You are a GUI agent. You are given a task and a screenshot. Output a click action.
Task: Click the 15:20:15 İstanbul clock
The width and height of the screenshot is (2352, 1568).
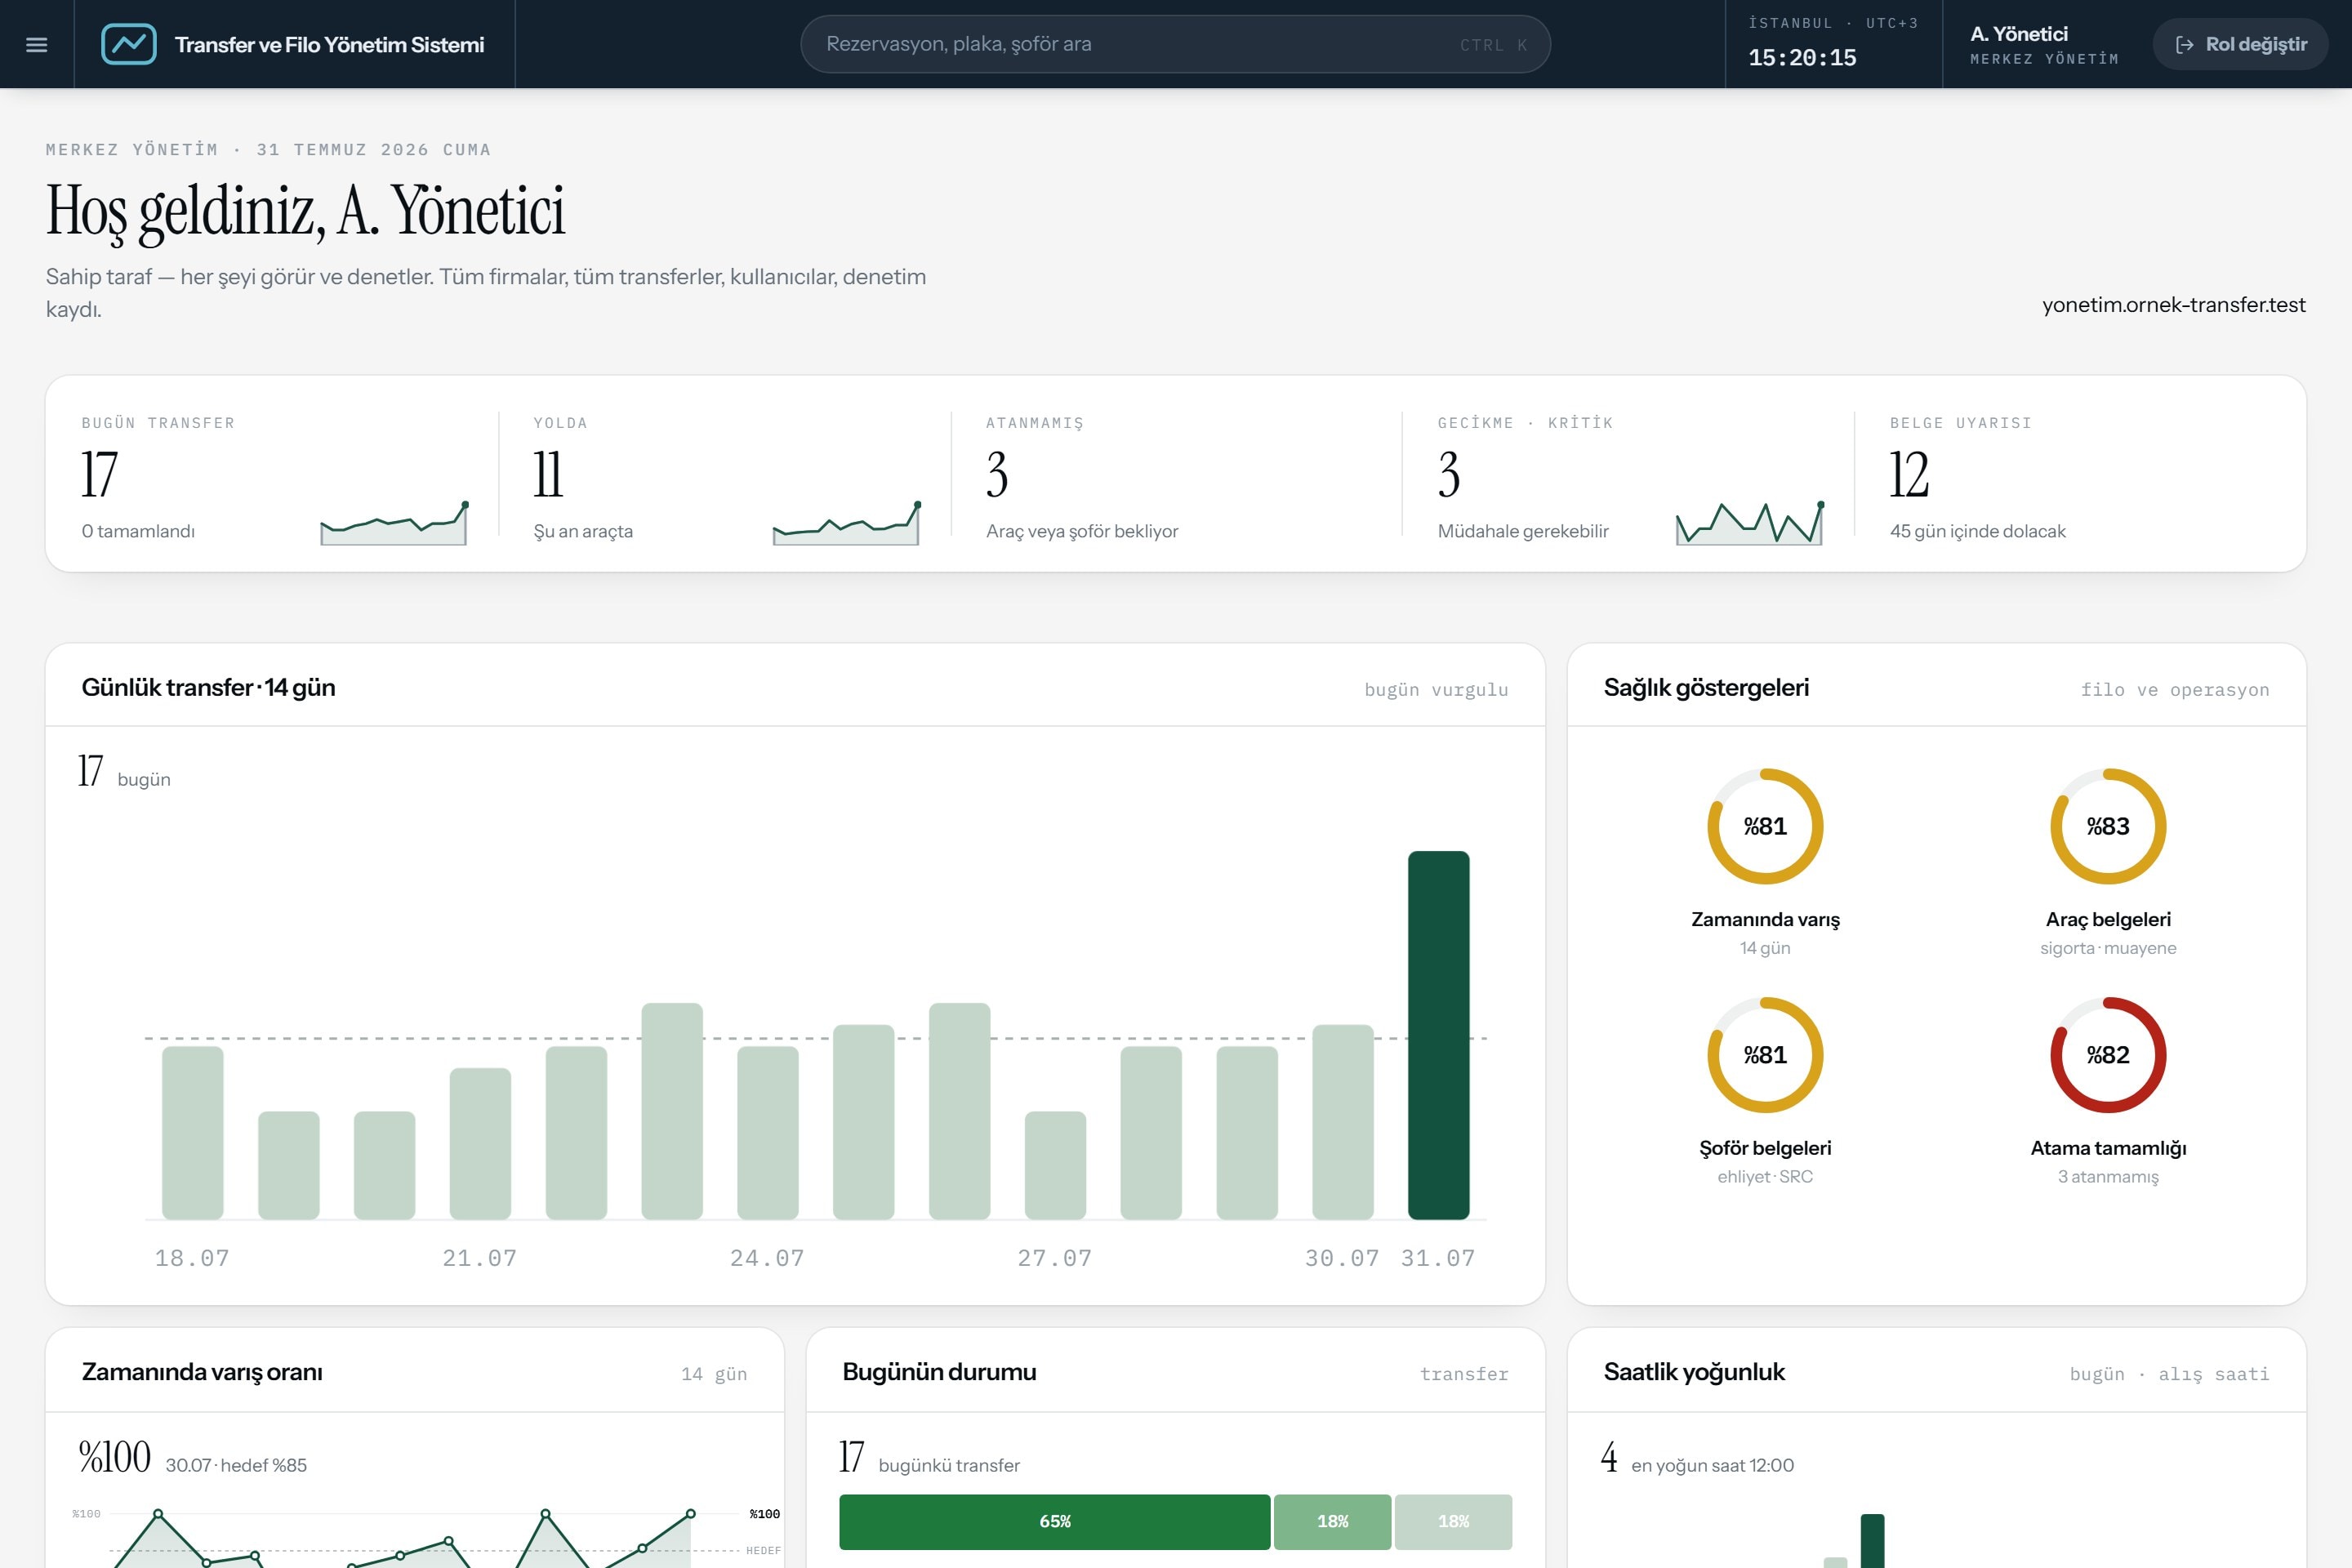[x=1802, y=58]
